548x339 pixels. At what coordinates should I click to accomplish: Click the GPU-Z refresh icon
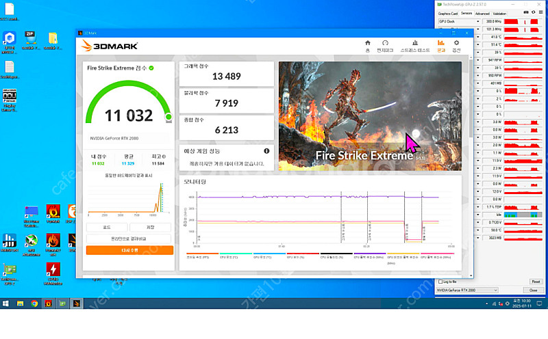click(x=534, y=12)
